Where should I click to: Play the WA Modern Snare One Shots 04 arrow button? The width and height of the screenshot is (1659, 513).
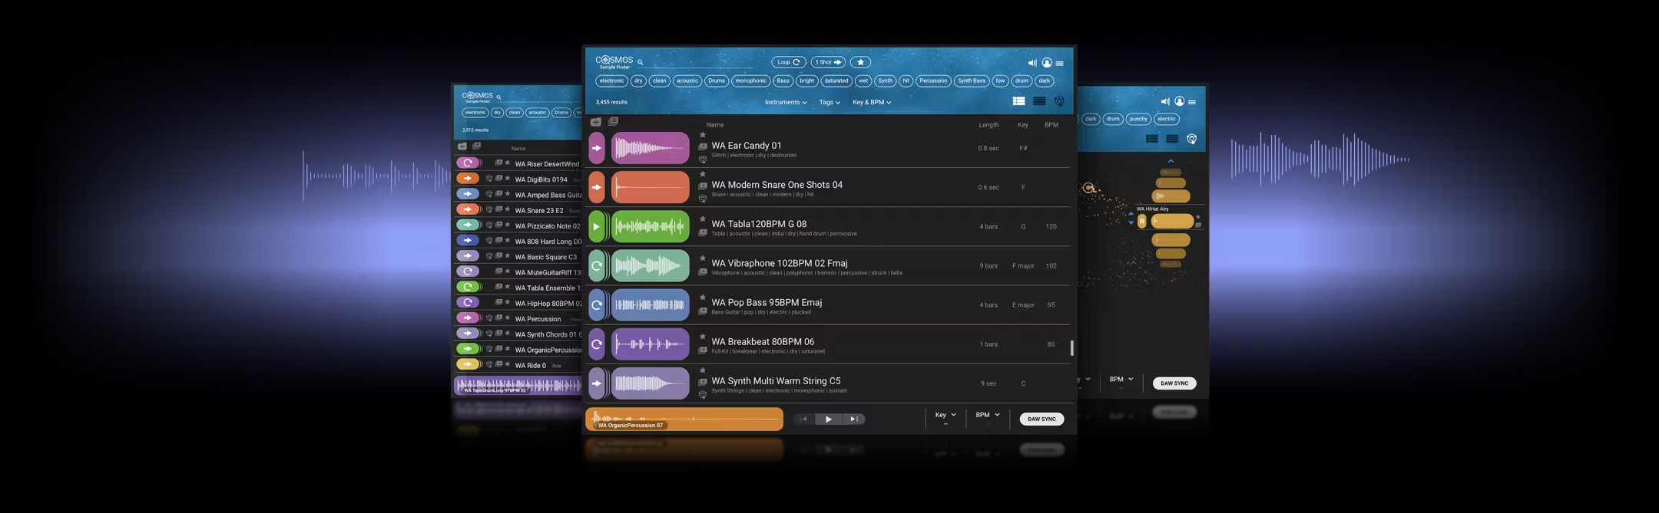pyautogui.click(x=597, y=187)
